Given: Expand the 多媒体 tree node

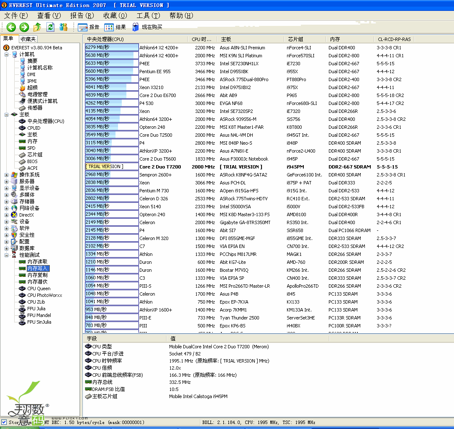Looking at the screenshot, I should click(6, 195).
